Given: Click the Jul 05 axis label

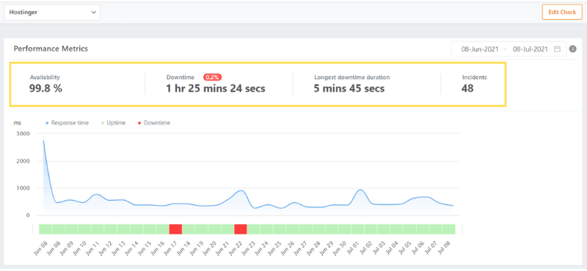Looking at the screenshot, I should [405, 248].
